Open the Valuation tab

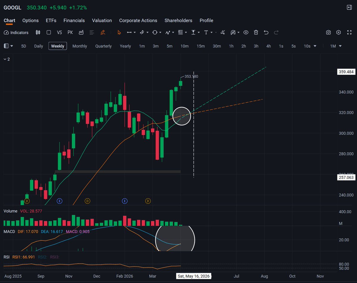102,21
